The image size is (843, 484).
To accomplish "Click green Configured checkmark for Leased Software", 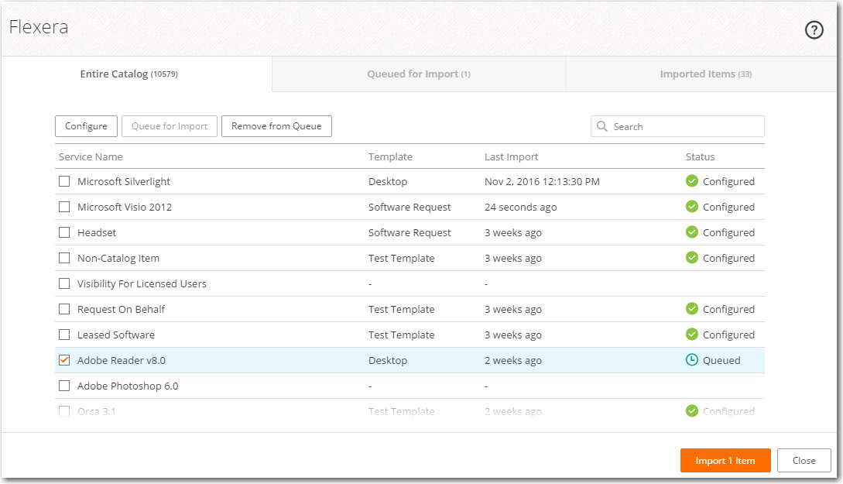I will [692, 335].
